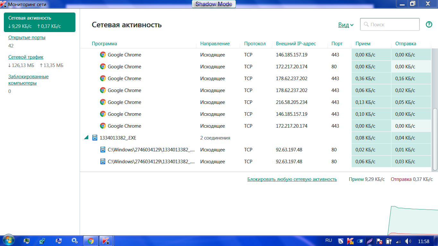Open the Сетевой трафик section
The height and width of the screenshot is (246, 438).
tap(26, 57)
